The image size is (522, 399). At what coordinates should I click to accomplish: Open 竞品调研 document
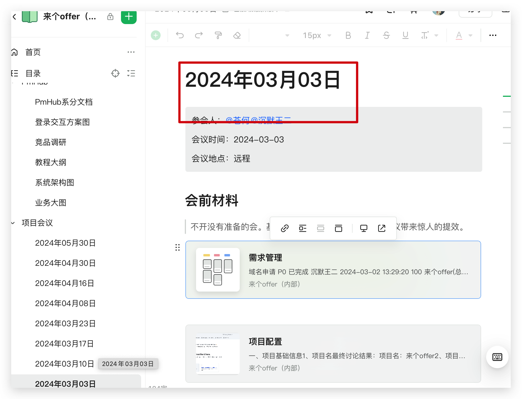51,142
